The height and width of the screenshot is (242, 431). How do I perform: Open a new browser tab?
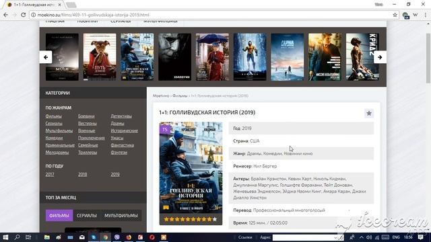[x=71, y=5]
